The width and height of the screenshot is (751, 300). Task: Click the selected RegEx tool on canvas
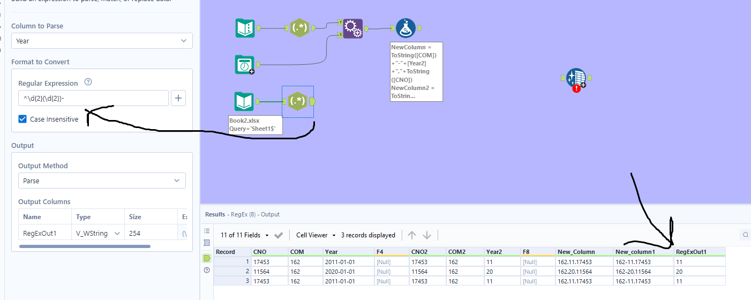pyautogui.click(x=297, y=101)
